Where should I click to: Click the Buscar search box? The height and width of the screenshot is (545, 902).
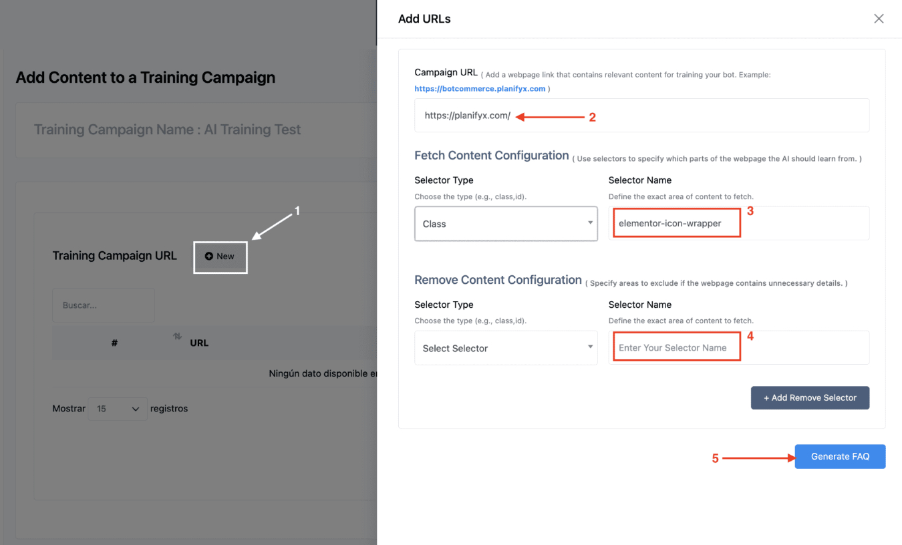(x=104, y=305)
